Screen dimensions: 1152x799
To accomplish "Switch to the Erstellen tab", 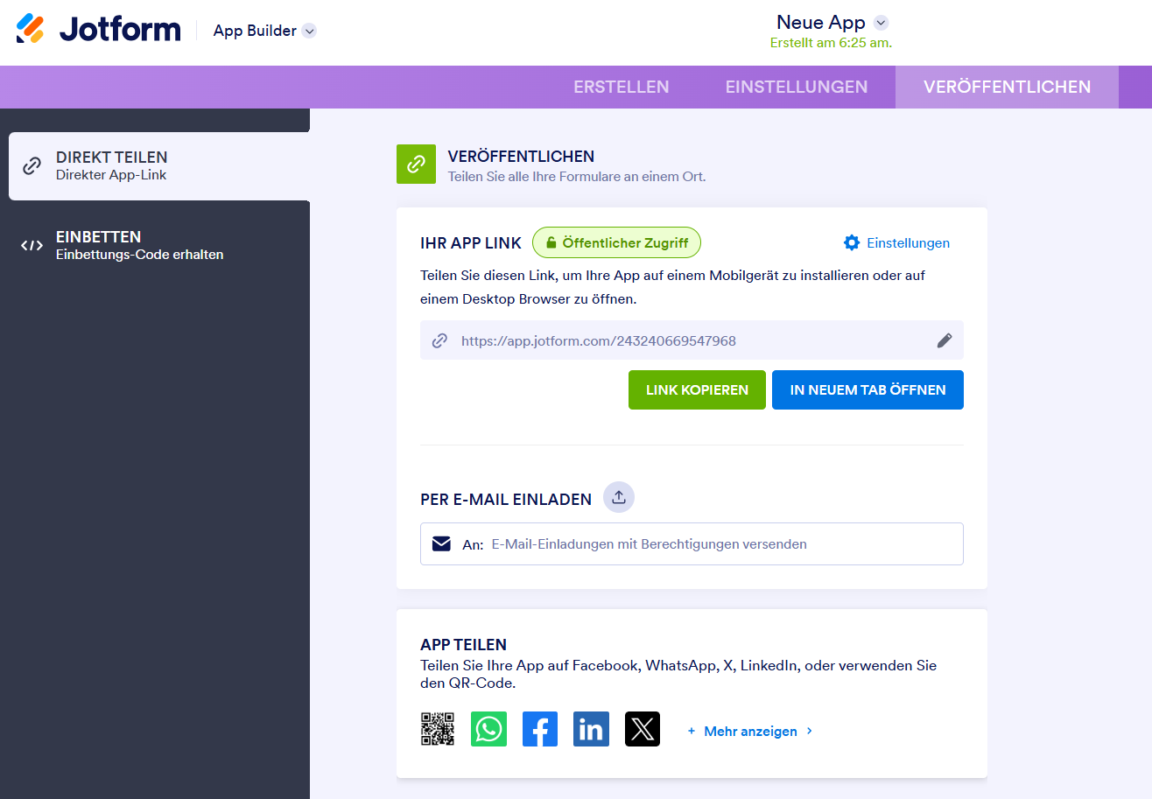I will coord(621,87).
